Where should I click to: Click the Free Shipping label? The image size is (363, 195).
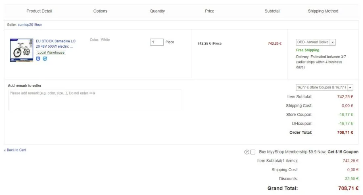(307, 50)
